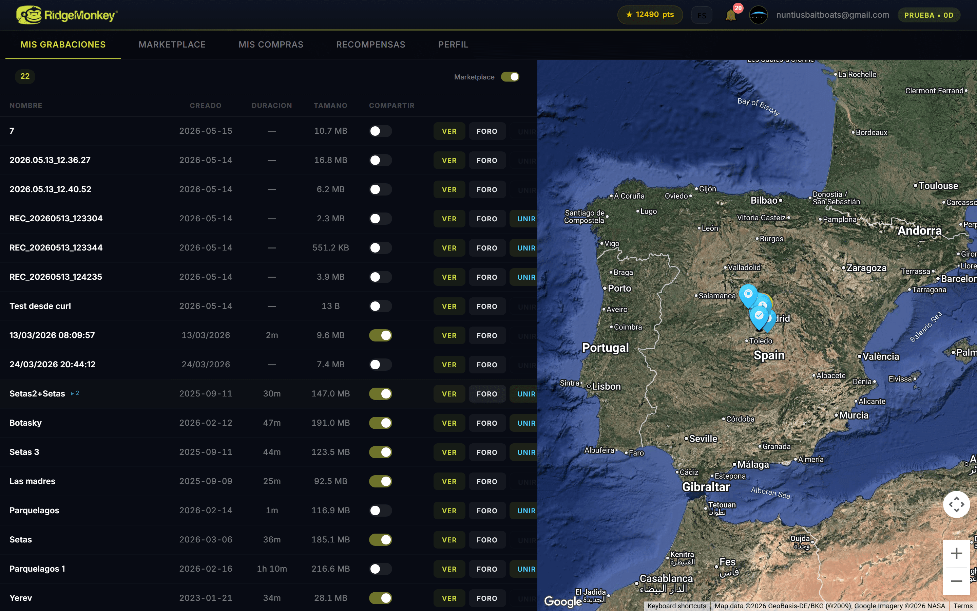Click the PRUEBA • 0D badge

coord(928,15)
